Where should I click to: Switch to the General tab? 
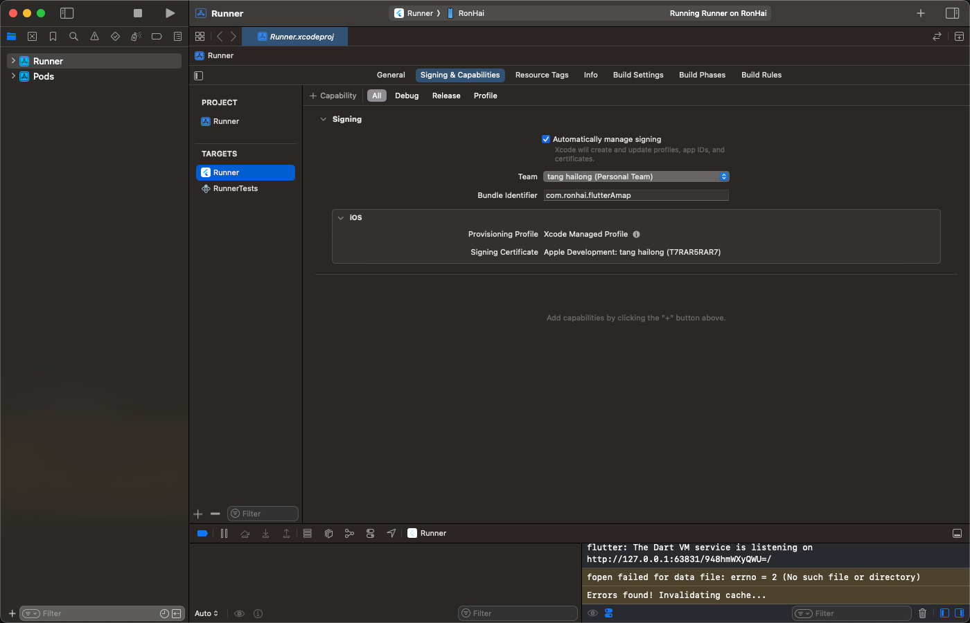click(x=391, y=75)
